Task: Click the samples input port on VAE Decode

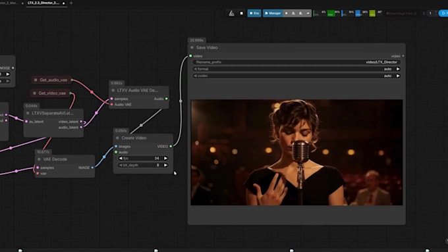Action: 38,168
